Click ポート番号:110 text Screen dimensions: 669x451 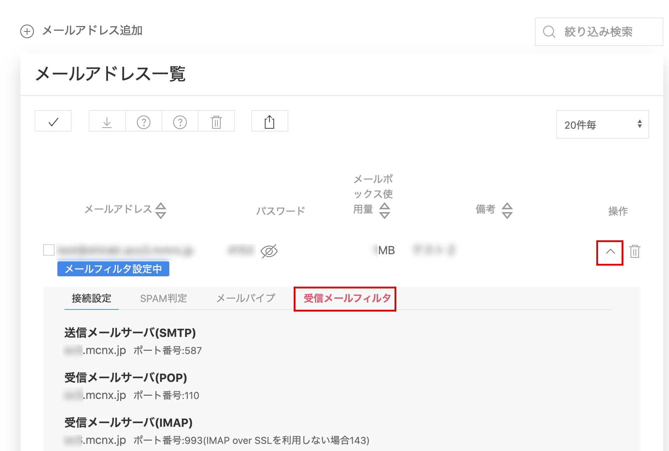(x=166, y=396)
